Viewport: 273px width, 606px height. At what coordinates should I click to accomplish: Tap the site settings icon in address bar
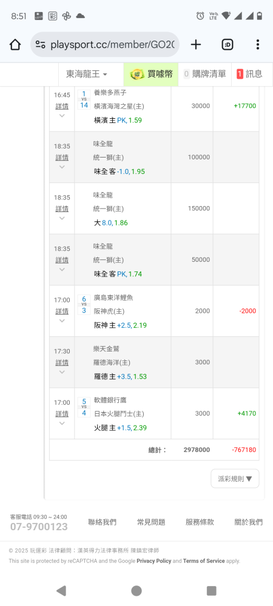click(x=40, y=45)
